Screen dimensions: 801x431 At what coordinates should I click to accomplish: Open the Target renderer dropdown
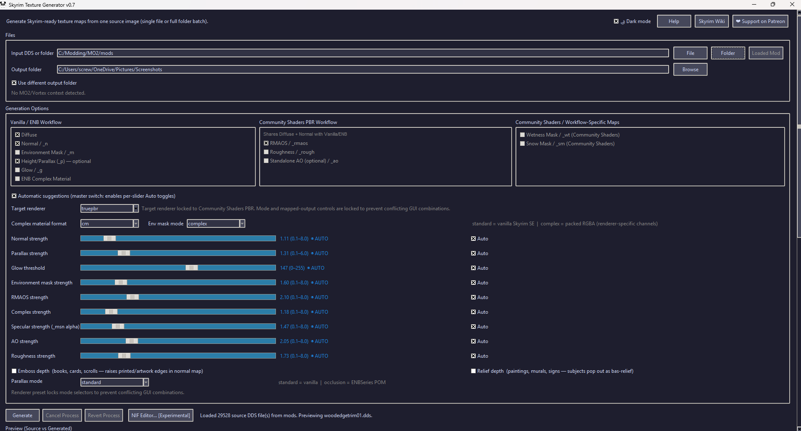109,209
